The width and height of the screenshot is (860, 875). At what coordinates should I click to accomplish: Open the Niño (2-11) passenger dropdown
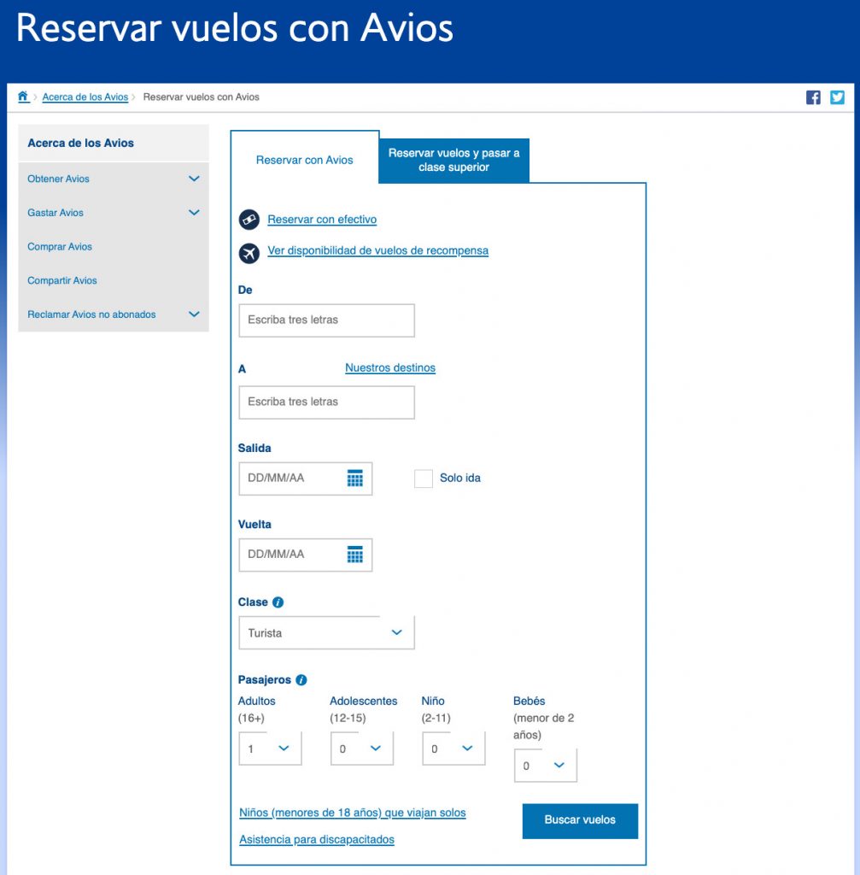pyautogui.click(x=453, y=749)
